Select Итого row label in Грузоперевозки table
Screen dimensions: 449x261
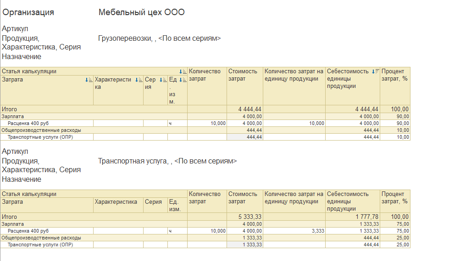[9, 109]
